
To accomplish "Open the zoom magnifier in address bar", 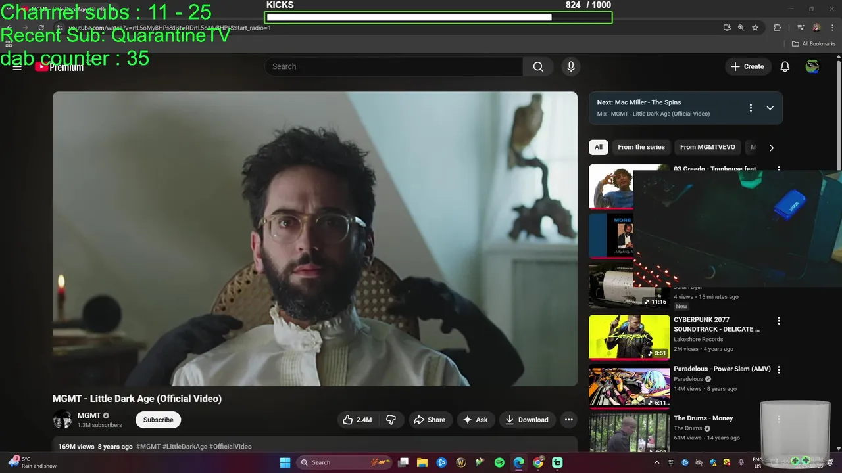I will (741, 28).
